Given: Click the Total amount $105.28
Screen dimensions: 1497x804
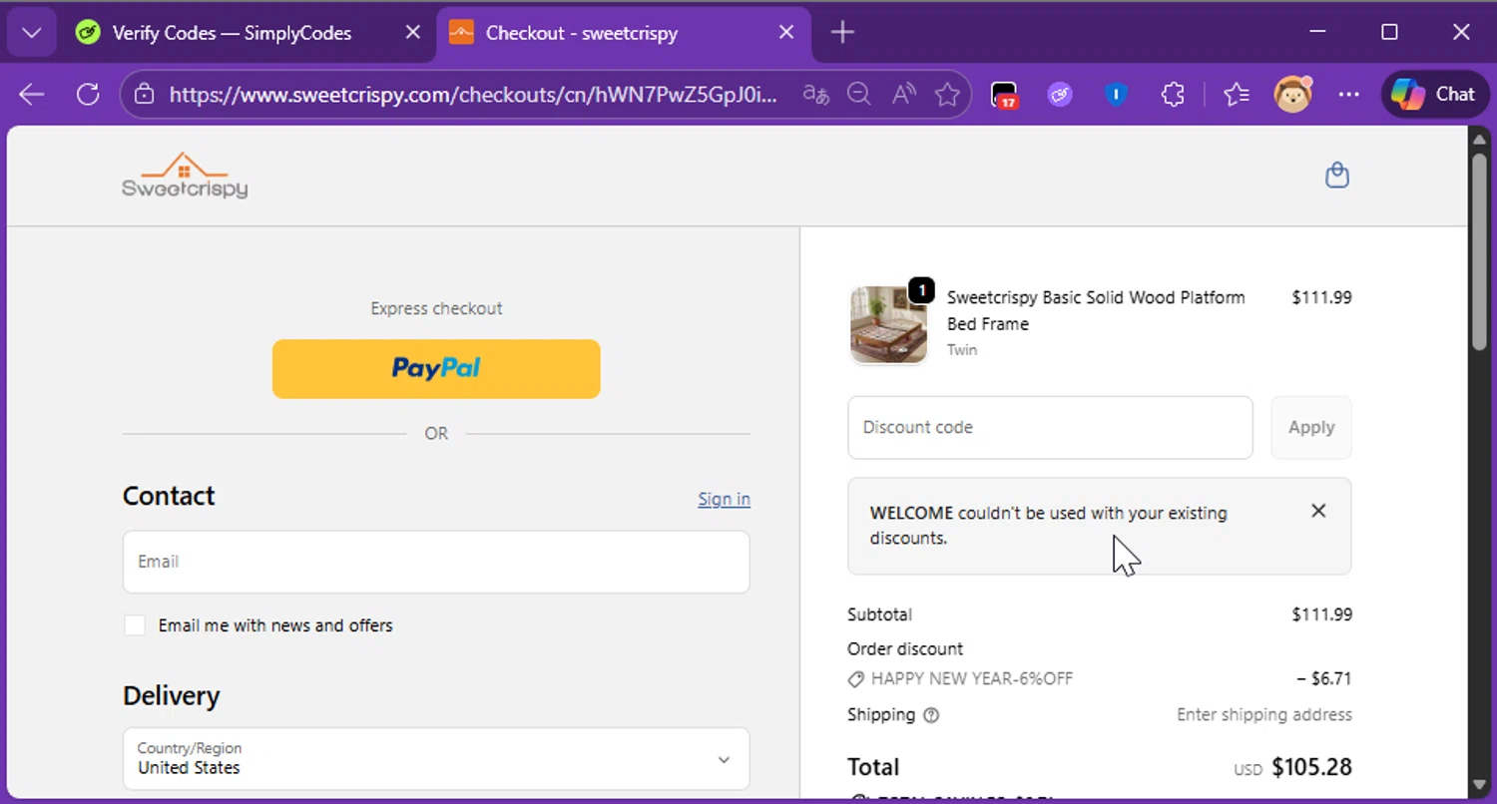Looking at the screenshot, I should 1311,767.
